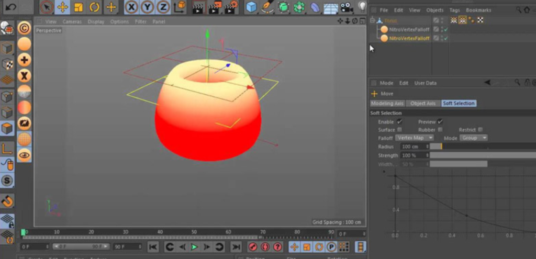The height and width of the screenshot is (259, 536).
Task: Select the first NitroVertexFalloff object
Action: (409, 29)
